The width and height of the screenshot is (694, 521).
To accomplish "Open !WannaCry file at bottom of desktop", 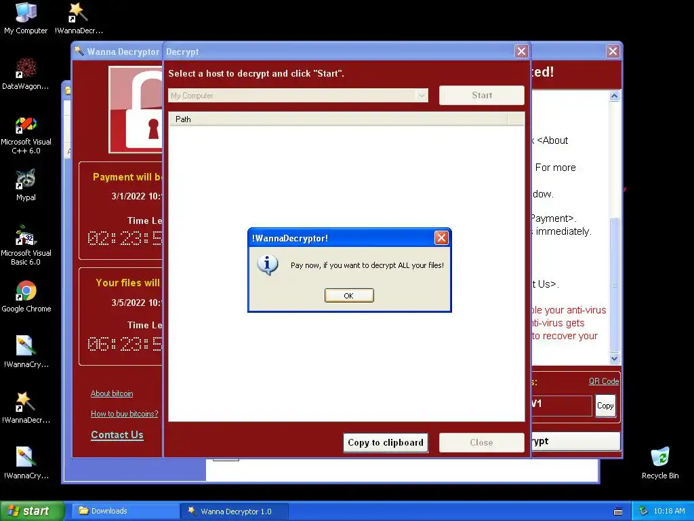I will [26, 463].
